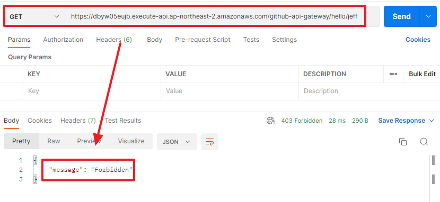Open the Cookies link at the right of the request tabs
The width and height of the screenshot is (440, 202).
point(418,40)
